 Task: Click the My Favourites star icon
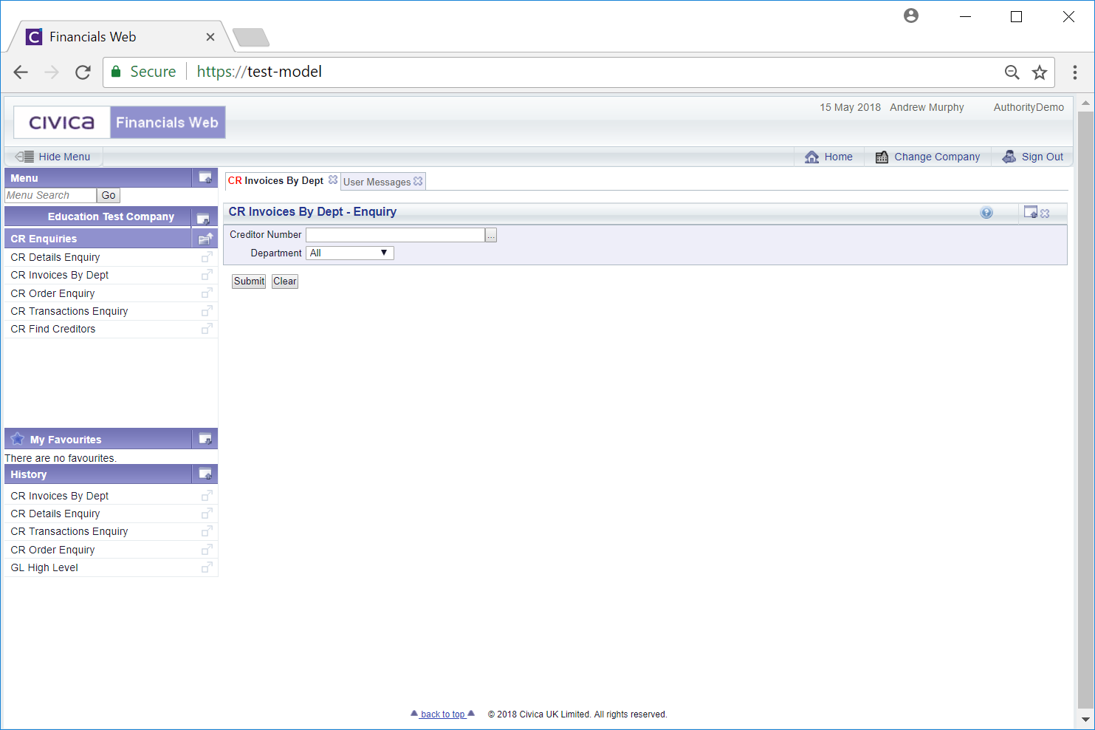pyautogui.click(x=18, y=439)
